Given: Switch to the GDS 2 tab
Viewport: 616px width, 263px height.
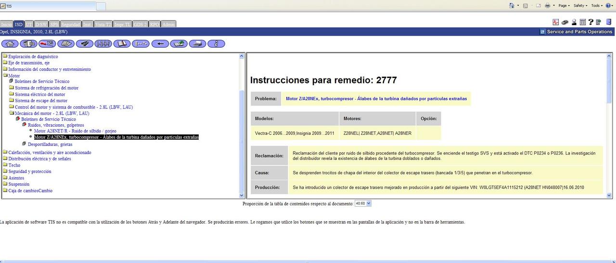Looking at the screenshot, I should 140,24.
